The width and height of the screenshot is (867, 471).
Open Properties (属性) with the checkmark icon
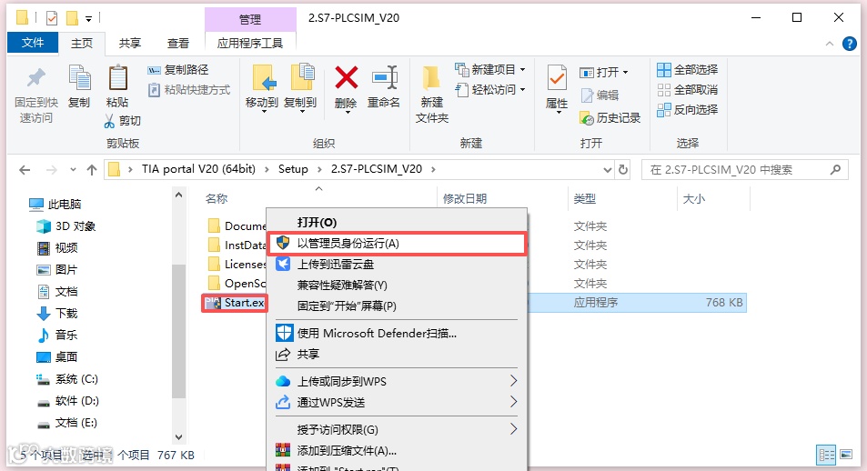(556, 78)
